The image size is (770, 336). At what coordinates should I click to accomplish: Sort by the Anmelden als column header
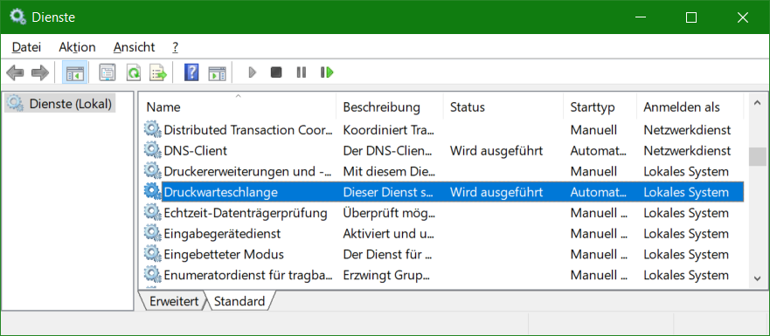tap(690, 107)
